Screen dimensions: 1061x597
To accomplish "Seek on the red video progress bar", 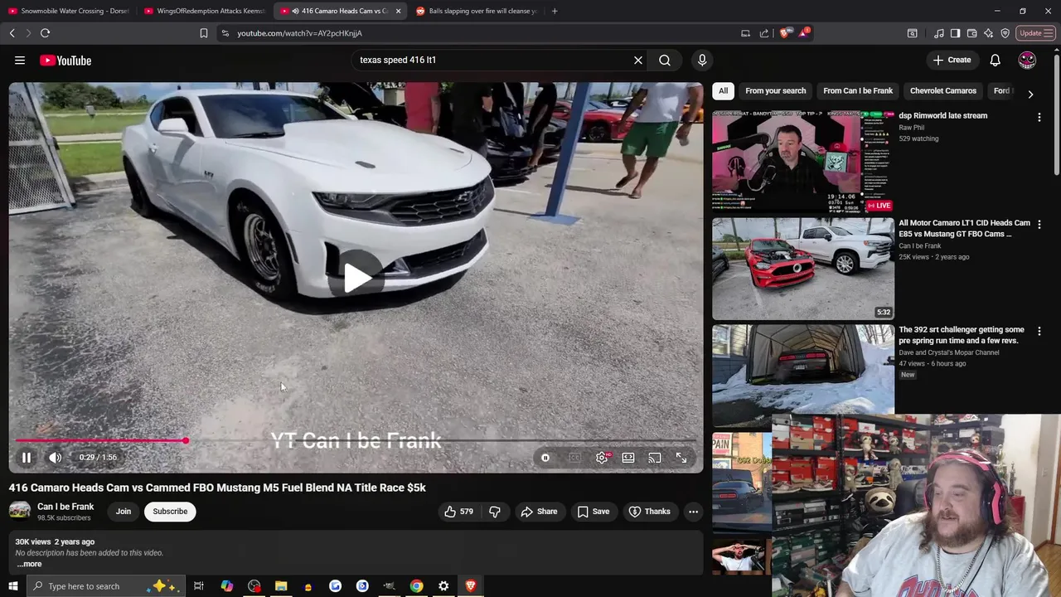I will pos(356,441).
